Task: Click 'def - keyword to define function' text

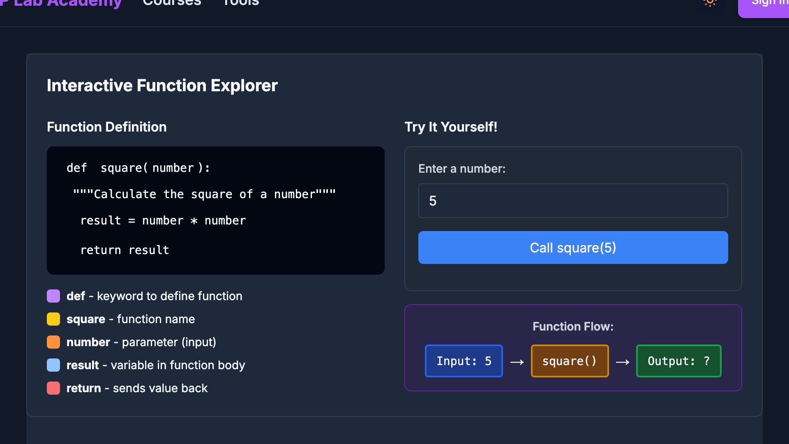Action: click(155, 296)
